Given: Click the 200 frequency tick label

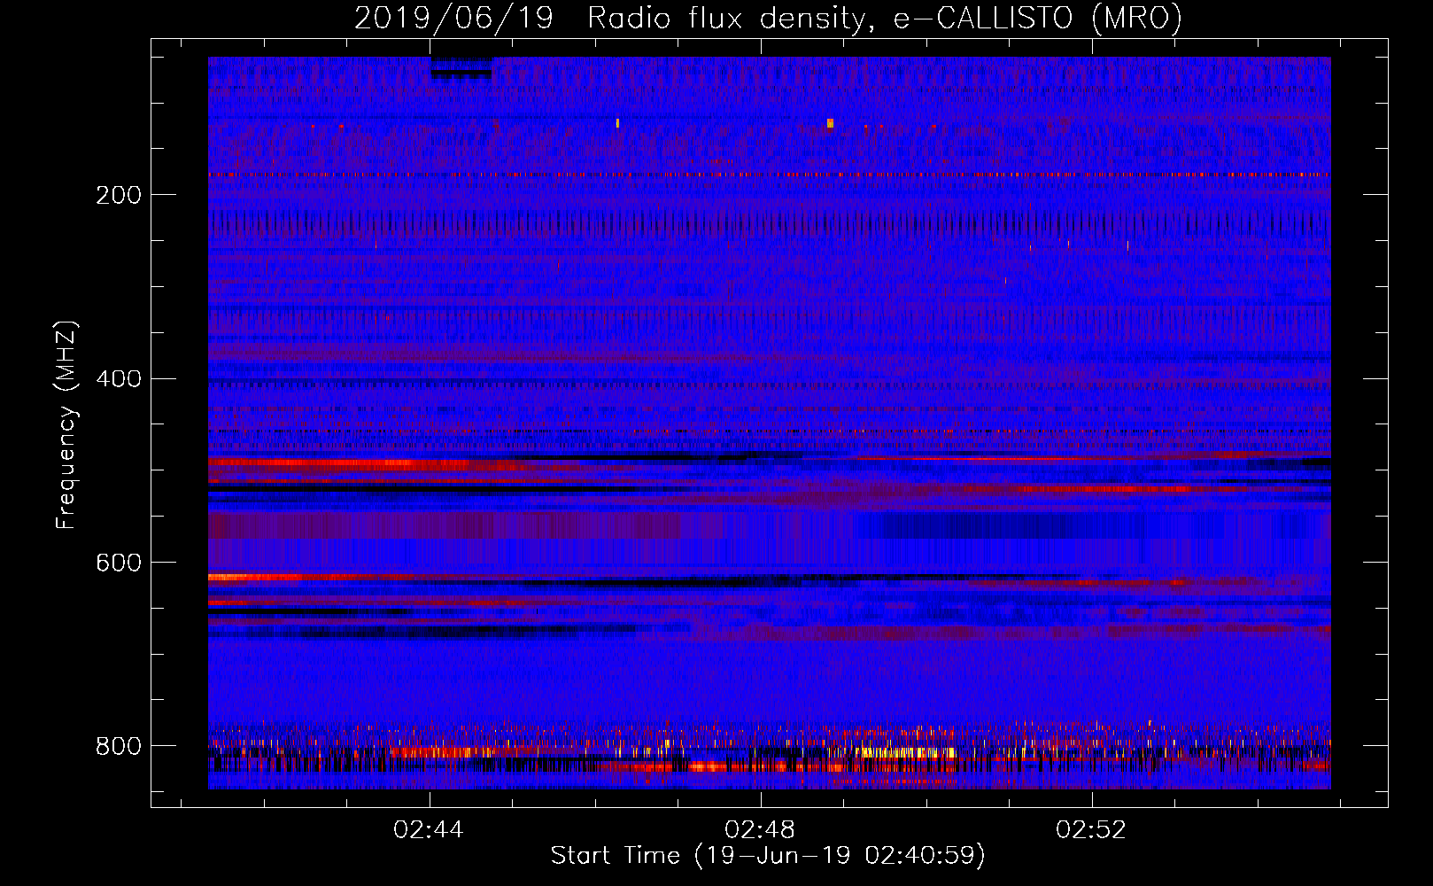Looking at the screenshot, I should [x=119, y=195].
